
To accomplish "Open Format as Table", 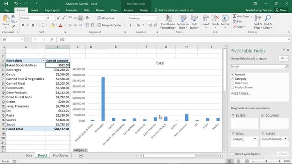I will [182, 22].
